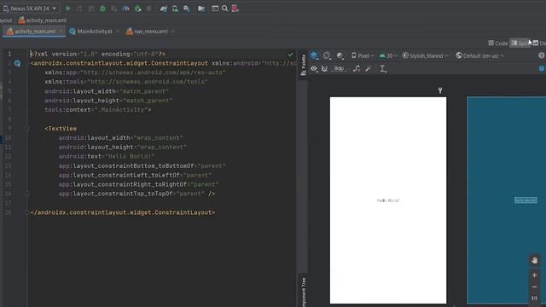The width and height of the screenshot is (546, 307).
Task: Start debugging with the green bug icon
Action: (x=102, y=9)
